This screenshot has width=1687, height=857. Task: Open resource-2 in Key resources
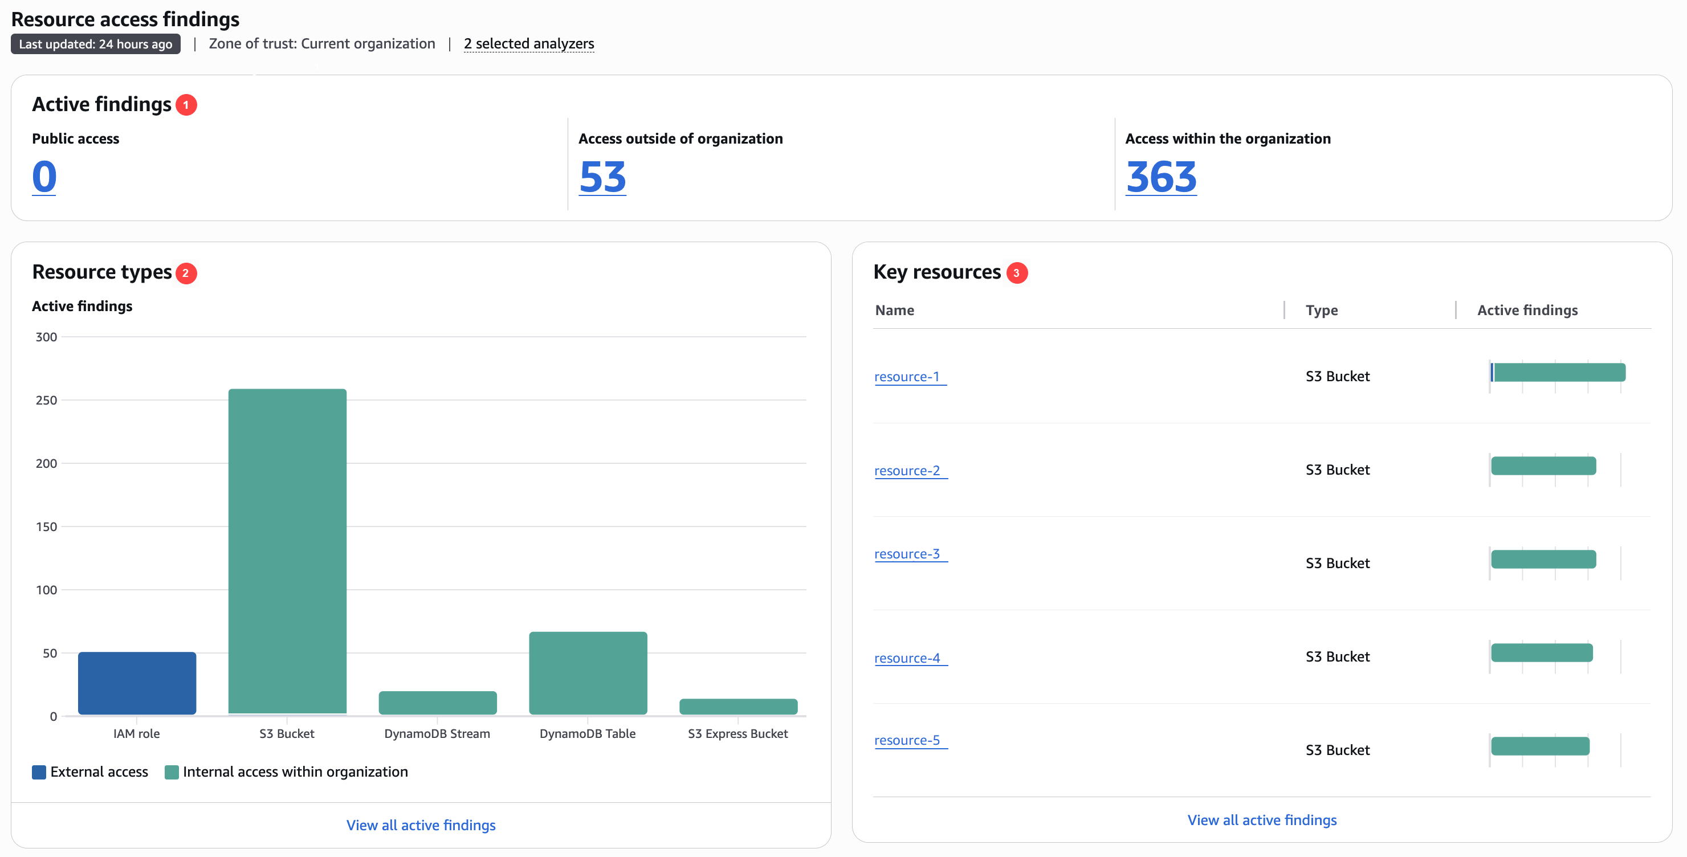(x=909, y=470)
